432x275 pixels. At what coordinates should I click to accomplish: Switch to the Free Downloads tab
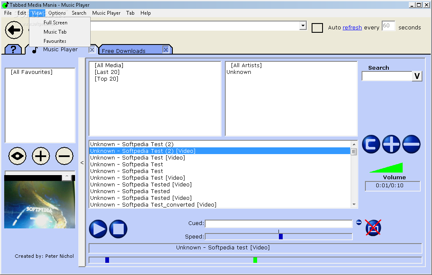click(x=124, y=51)
